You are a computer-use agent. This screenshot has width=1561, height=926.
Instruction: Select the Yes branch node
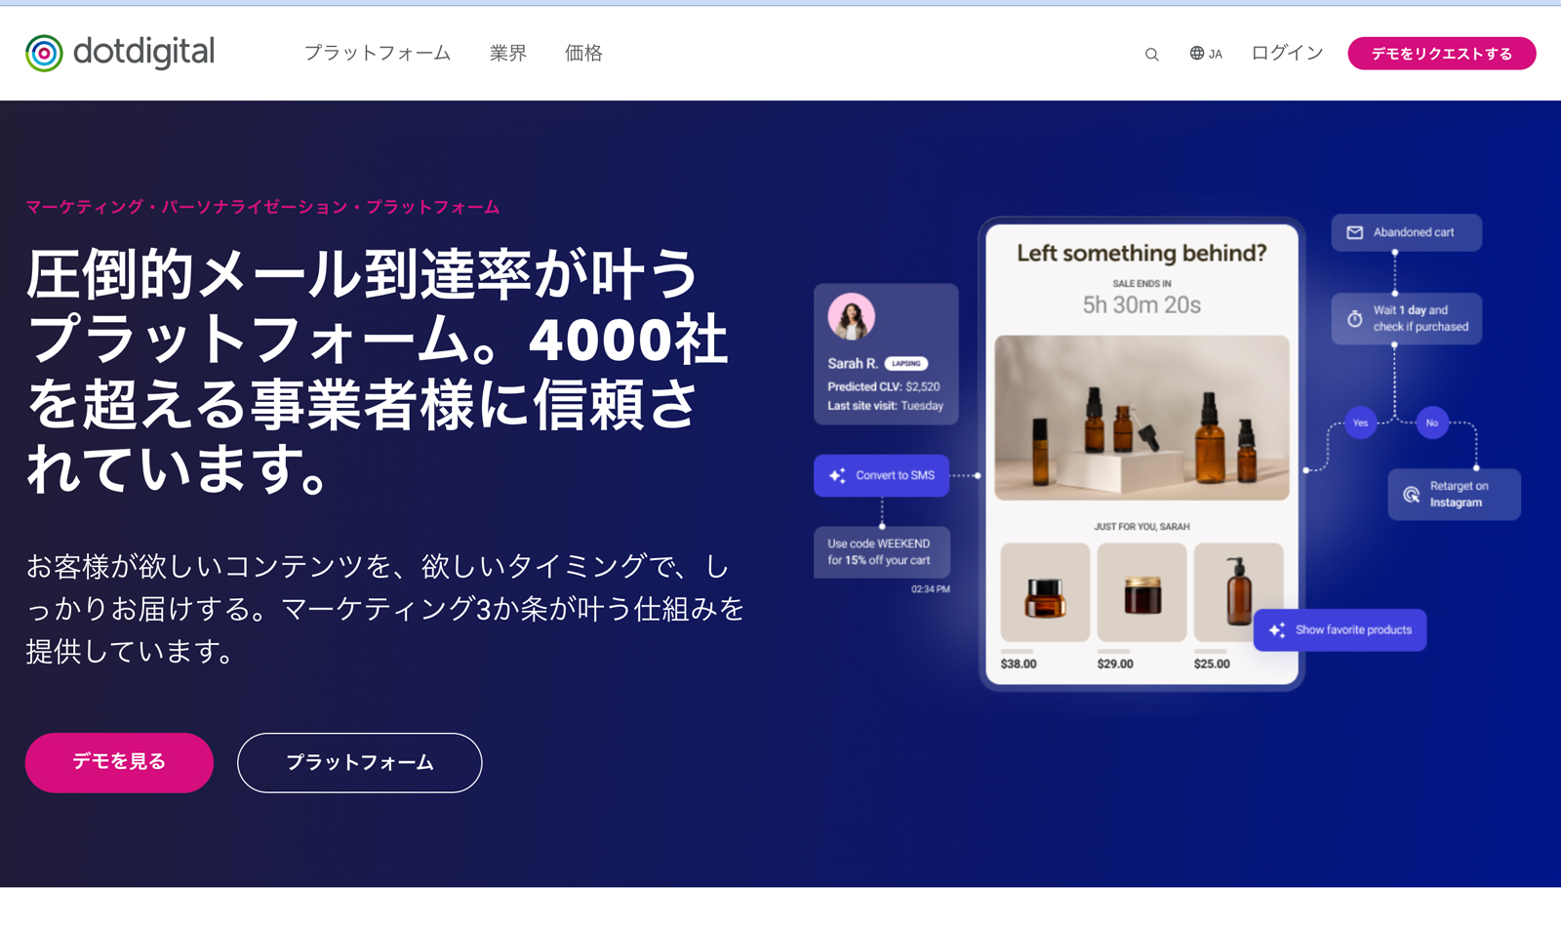click(x=1360, y=423)
